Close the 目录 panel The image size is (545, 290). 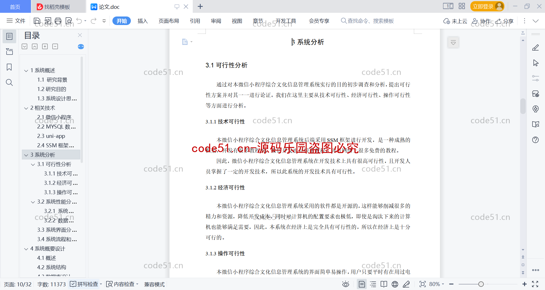click(80, 35)
